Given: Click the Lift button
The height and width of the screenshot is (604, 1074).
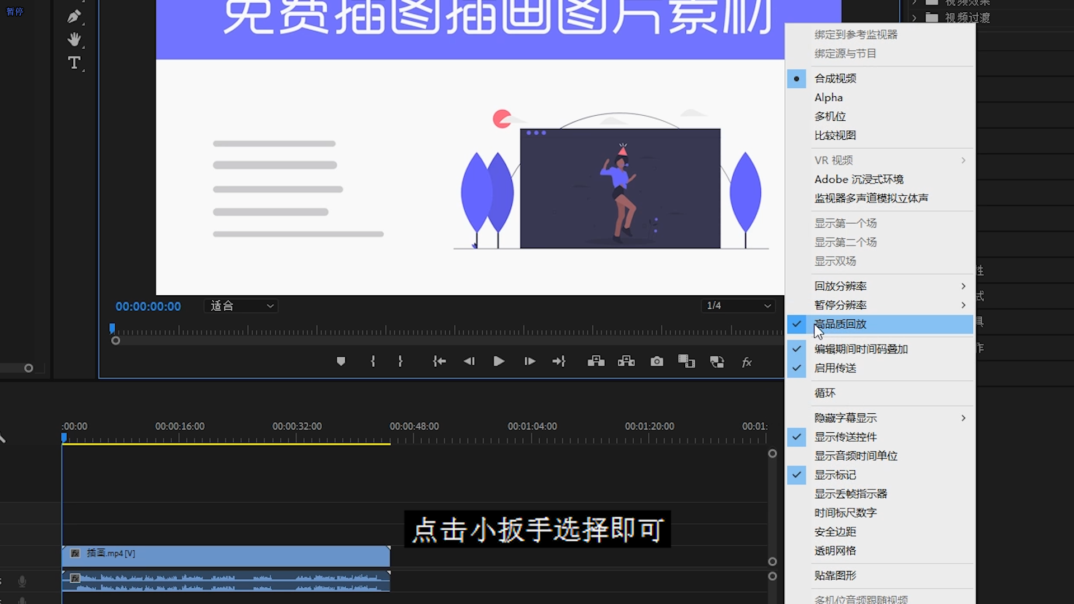Looking at the screenshot, I should click(x=596, y=362).
